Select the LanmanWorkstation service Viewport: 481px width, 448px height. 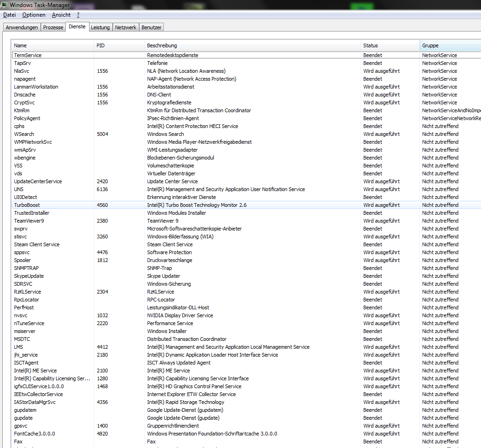246,87
